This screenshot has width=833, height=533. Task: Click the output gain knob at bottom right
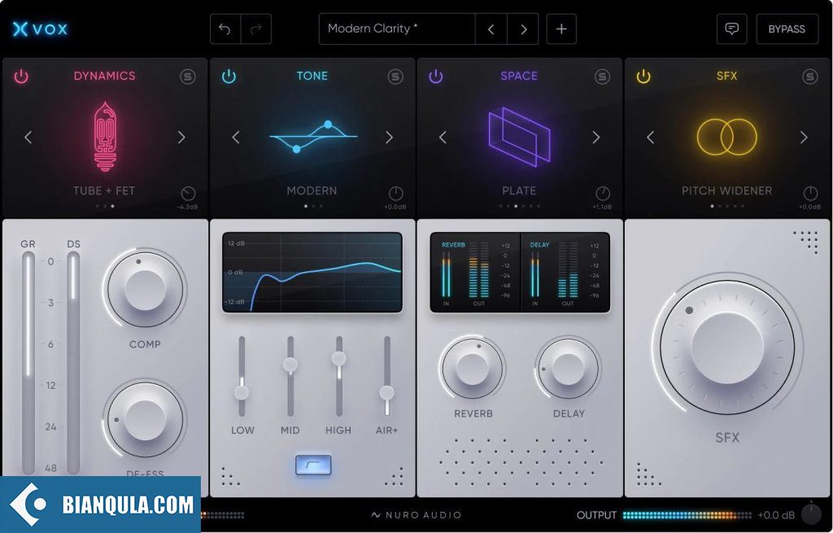click(811, 513)
